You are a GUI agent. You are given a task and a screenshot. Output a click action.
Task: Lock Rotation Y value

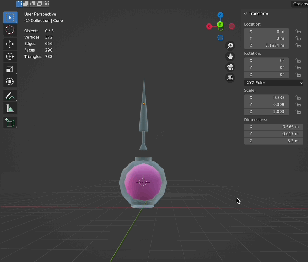[x=298, y=68]
